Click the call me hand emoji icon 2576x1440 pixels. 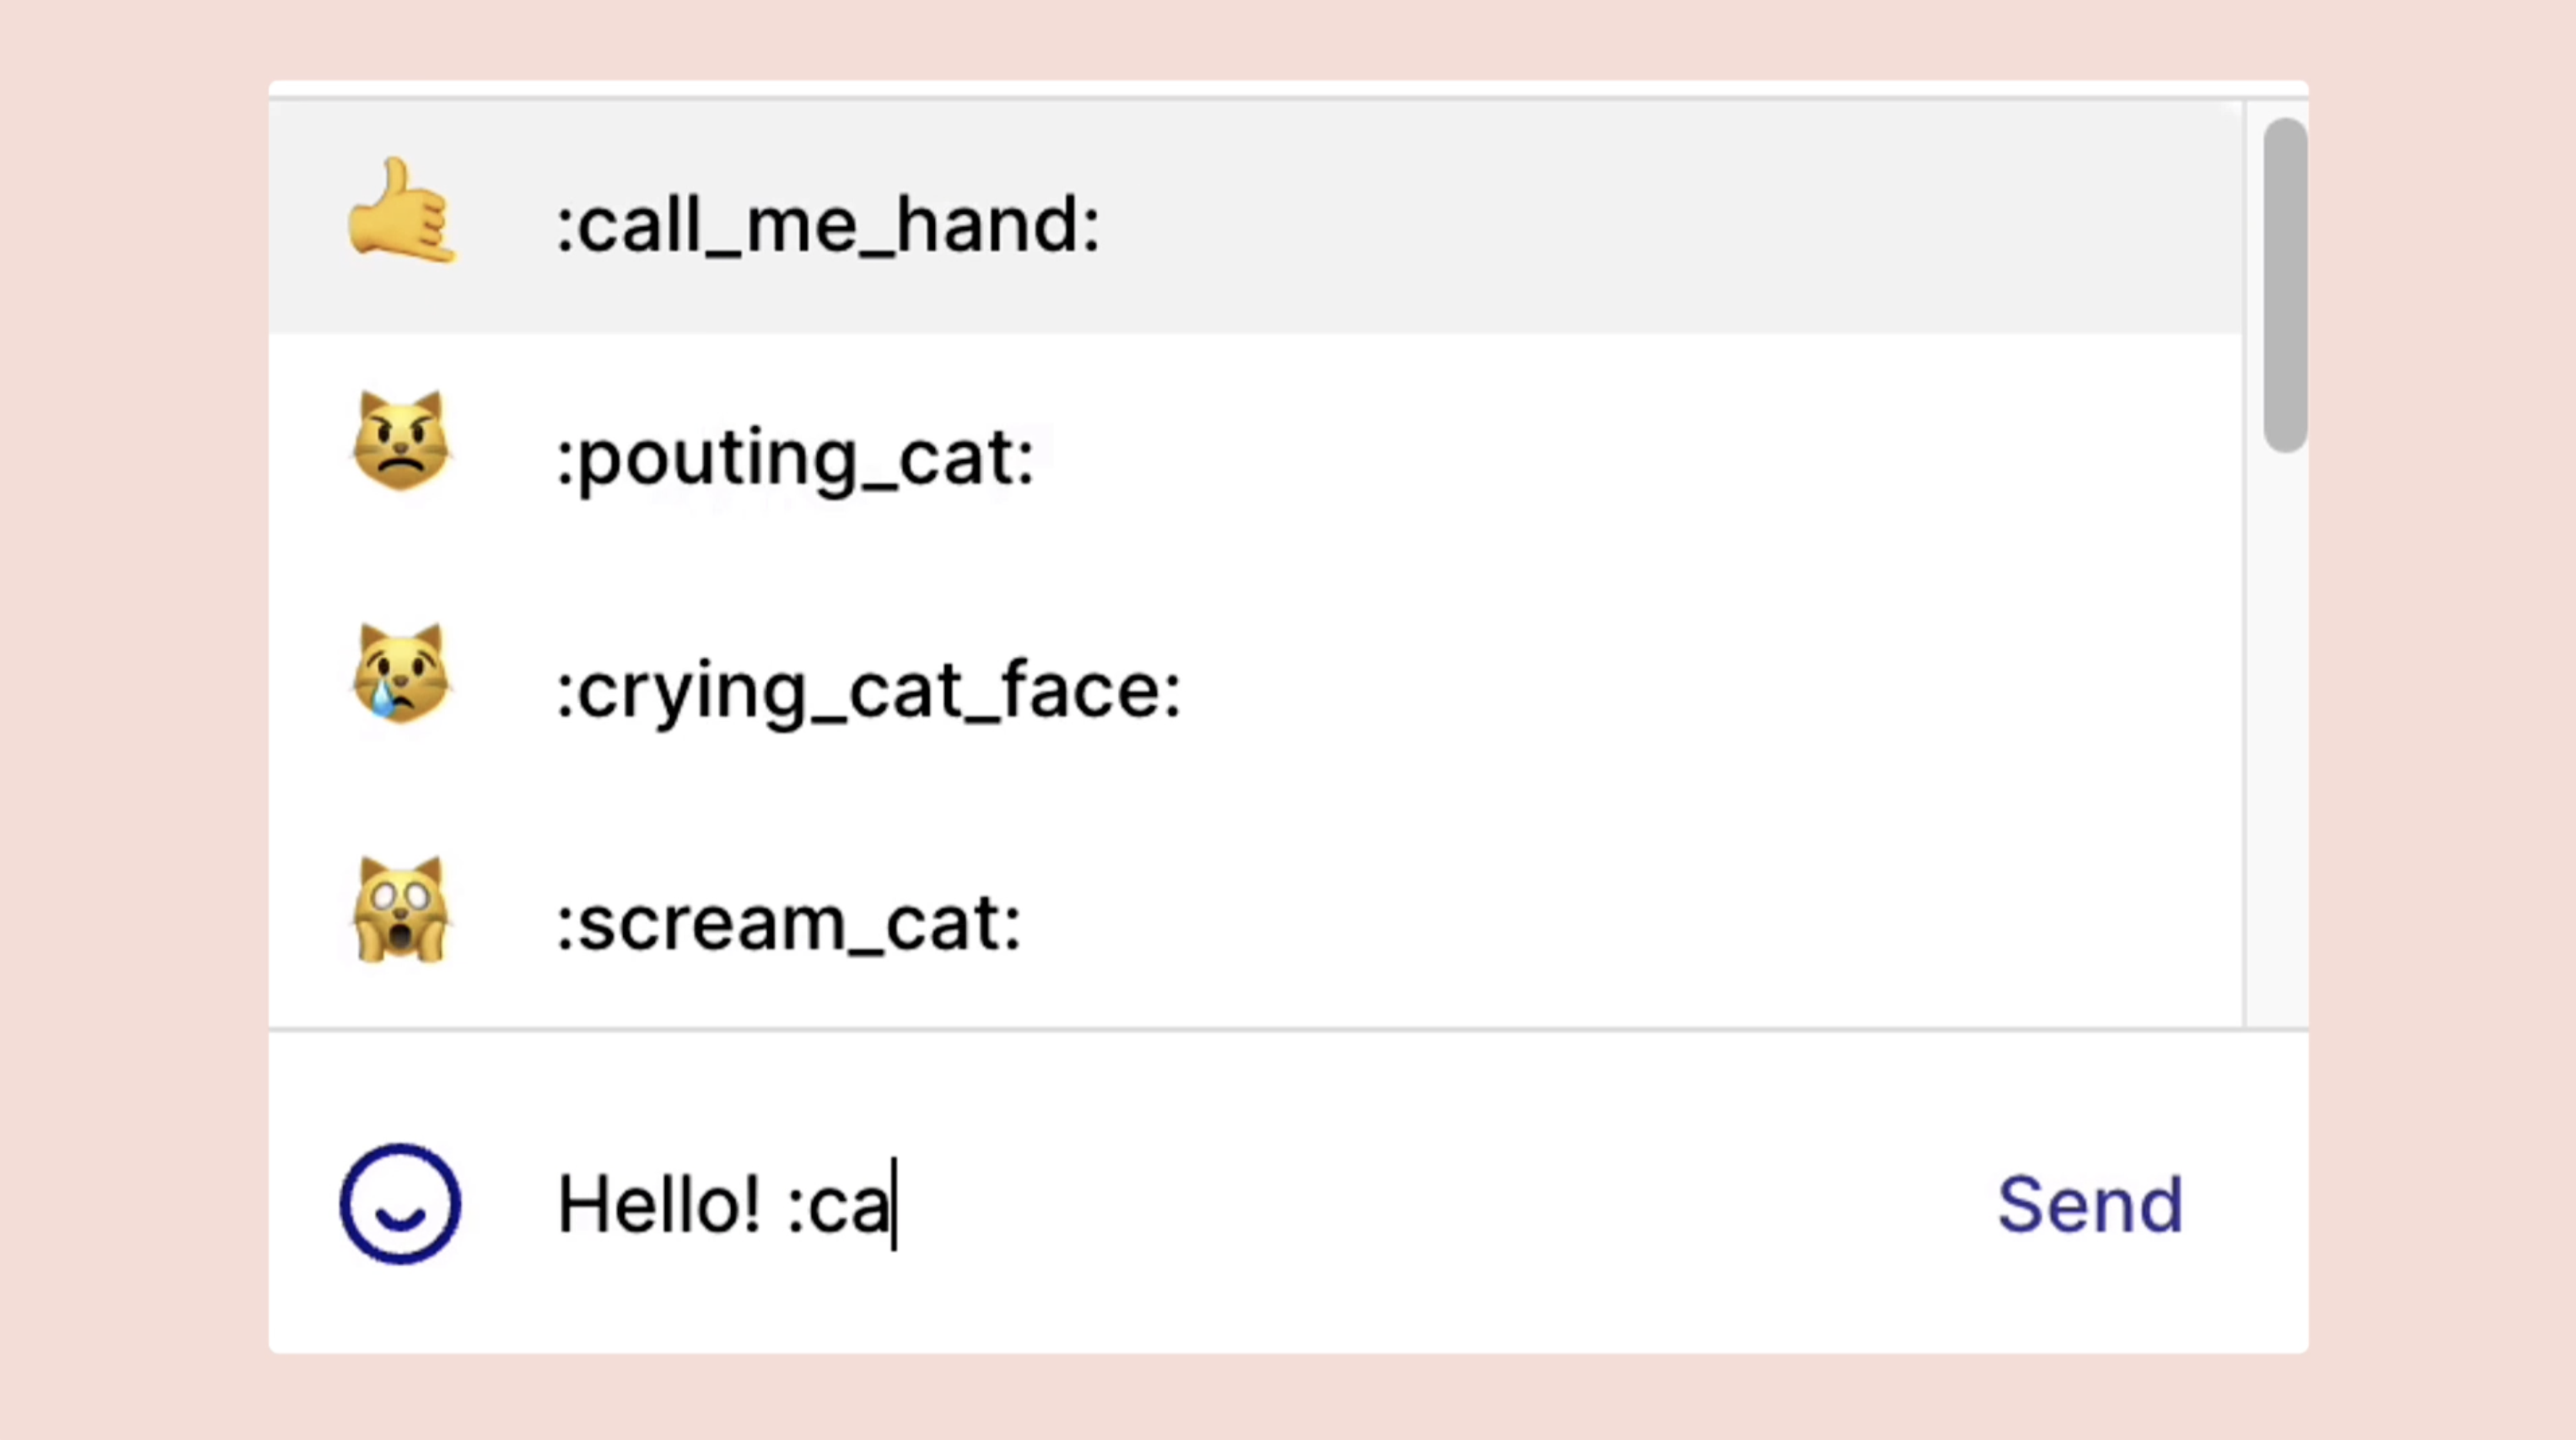402,212
